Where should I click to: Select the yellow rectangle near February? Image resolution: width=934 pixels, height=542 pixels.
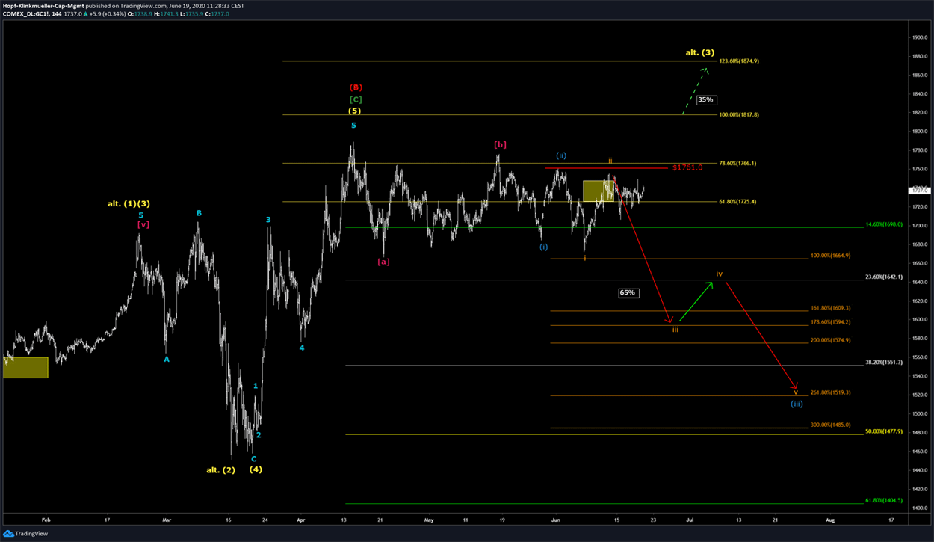pyautogui.click(x=25, y=367)
